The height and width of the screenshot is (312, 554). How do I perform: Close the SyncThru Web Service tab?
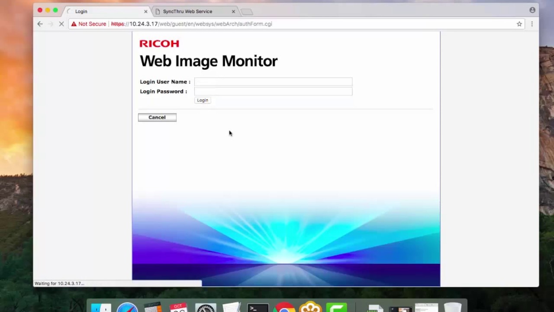[x=233, y=12]
